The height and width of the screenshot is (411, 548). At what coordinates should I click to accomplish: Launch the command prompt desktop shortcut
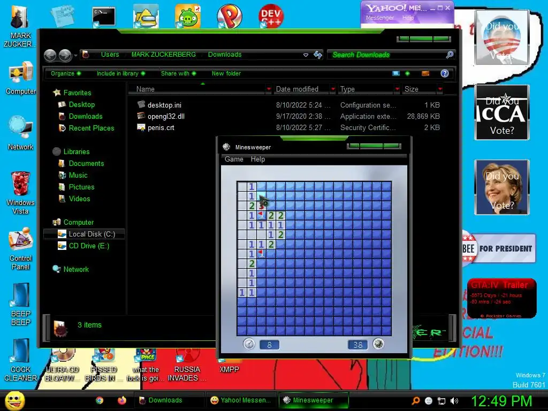coord(104,17)
